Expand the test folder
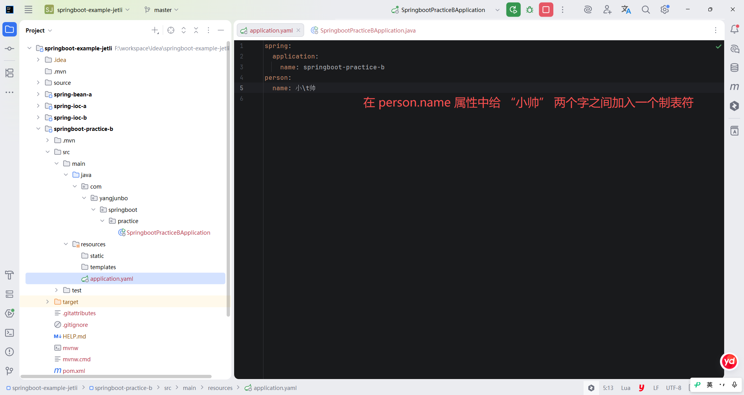Viewport: 744px width, 395px height. [x=56, y=290]
